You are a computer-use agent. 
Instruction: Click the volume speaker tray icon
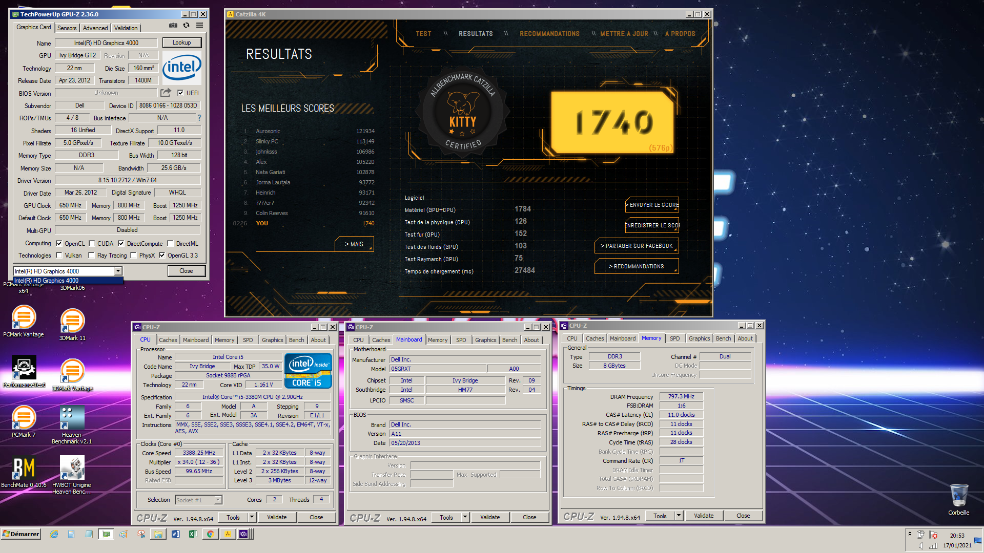pyautogui.click(x=921, y=545)
